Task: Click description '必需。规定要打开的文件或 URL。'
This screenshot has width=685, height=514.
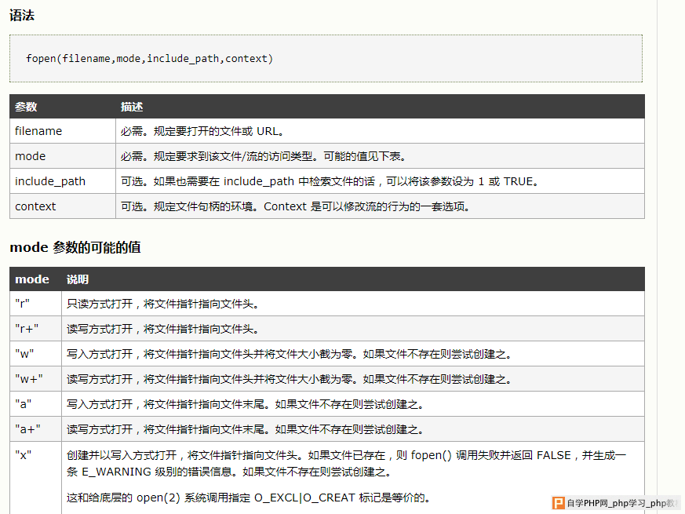Action: [x=203, y=131]
